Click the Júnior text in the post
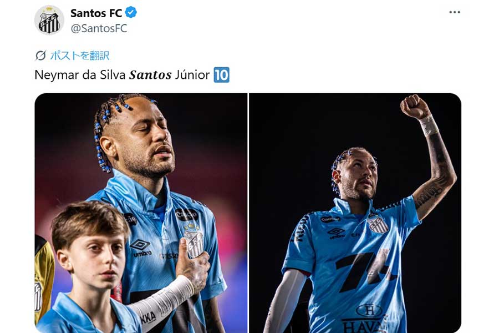The width and height of the screenshot is (499, 333). pos(192,75)
